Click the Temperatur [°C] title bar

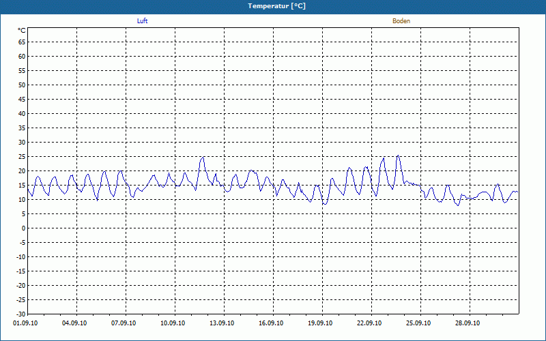coord(273,6)
